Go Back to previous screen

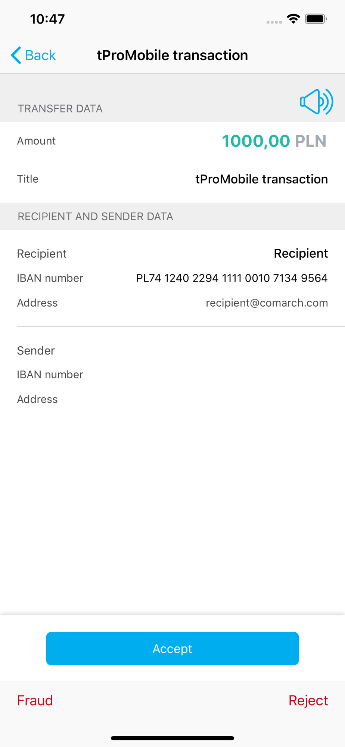coord(33,55)
